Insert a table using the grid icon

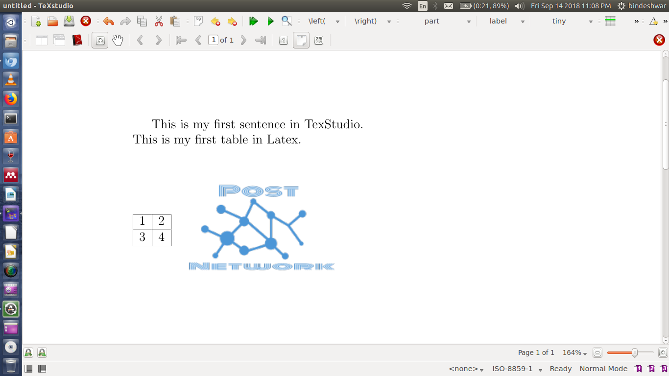[610, 21]
